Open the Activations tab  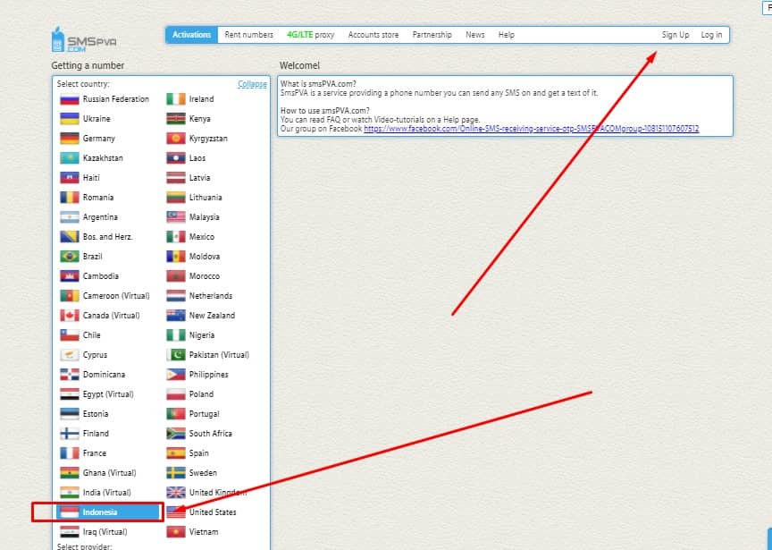191,35
